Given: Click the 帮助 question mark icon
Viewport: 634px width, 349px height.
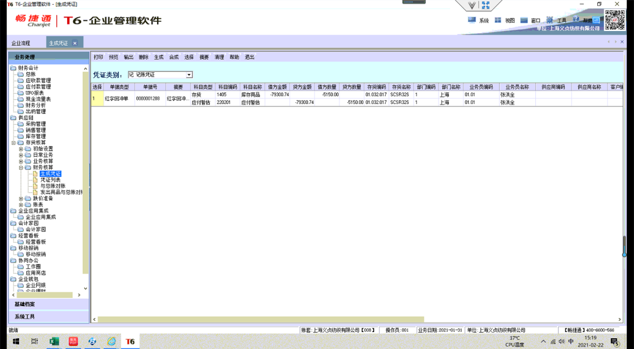Looking at the screenshot, I should [x=576, y=19].
